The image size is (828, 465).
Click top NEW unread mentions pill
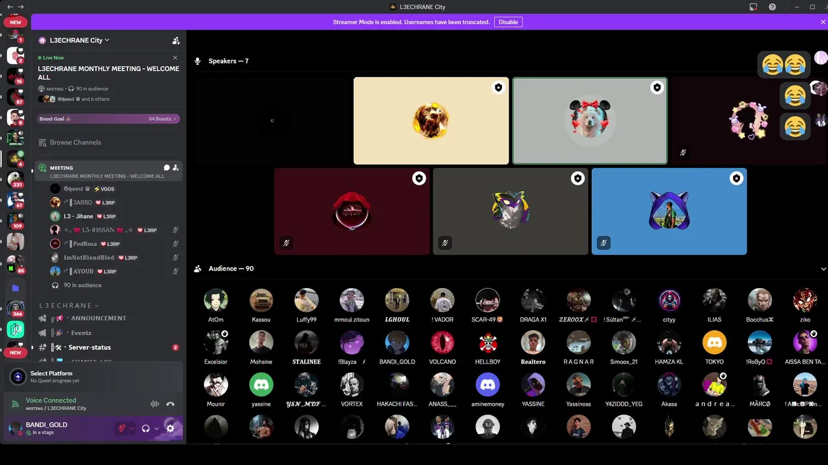pos(16,22)
